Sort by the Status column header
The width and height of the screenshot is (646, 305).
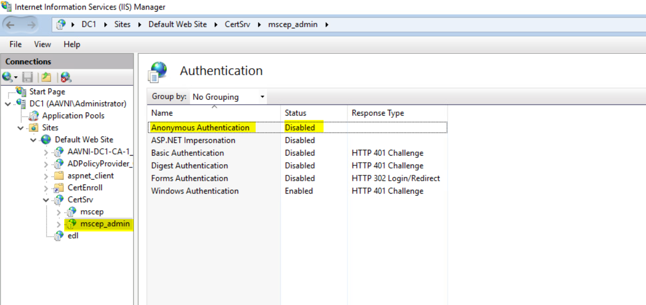pyautogui.click(x=295, y=113)
